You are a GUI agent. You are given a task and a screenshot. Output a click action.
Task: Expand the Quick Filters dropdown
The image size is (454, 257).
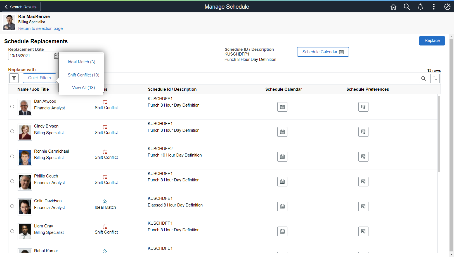pyautogui.click(x=39, y=78)
